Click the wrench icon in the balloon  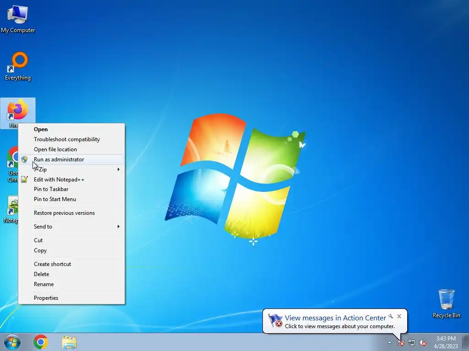click(391, 316)
